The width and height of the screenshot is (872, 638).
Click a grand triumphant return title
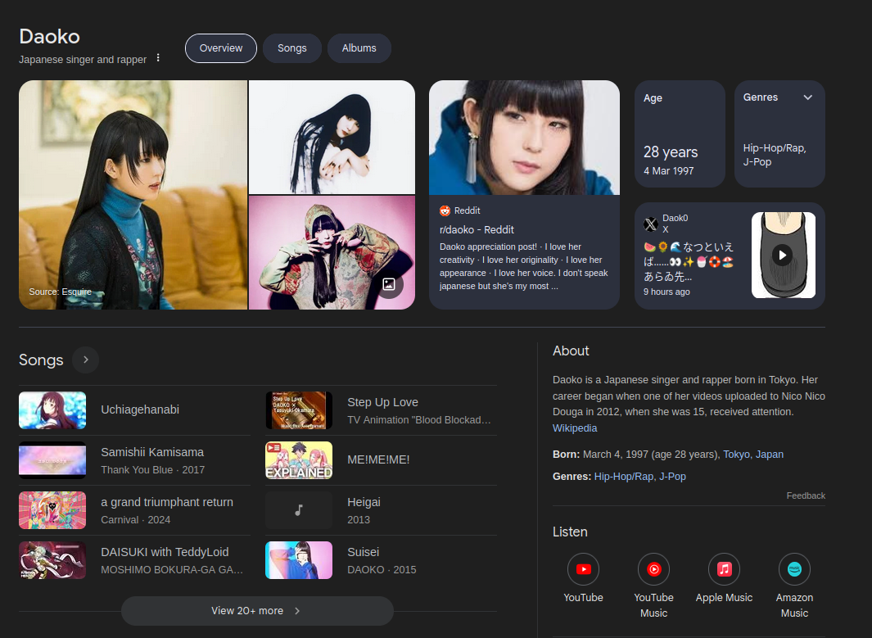point(167,502)
